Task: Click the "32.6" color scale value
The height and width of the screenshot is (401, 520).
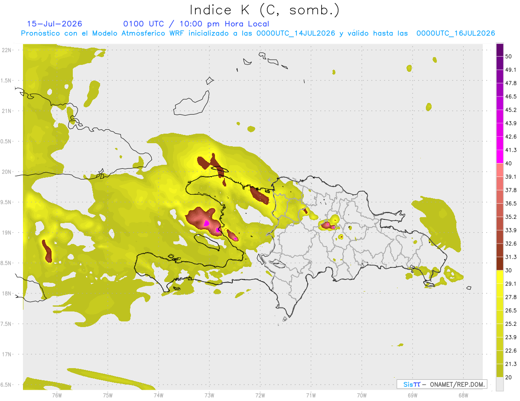Action: (511, 244)
